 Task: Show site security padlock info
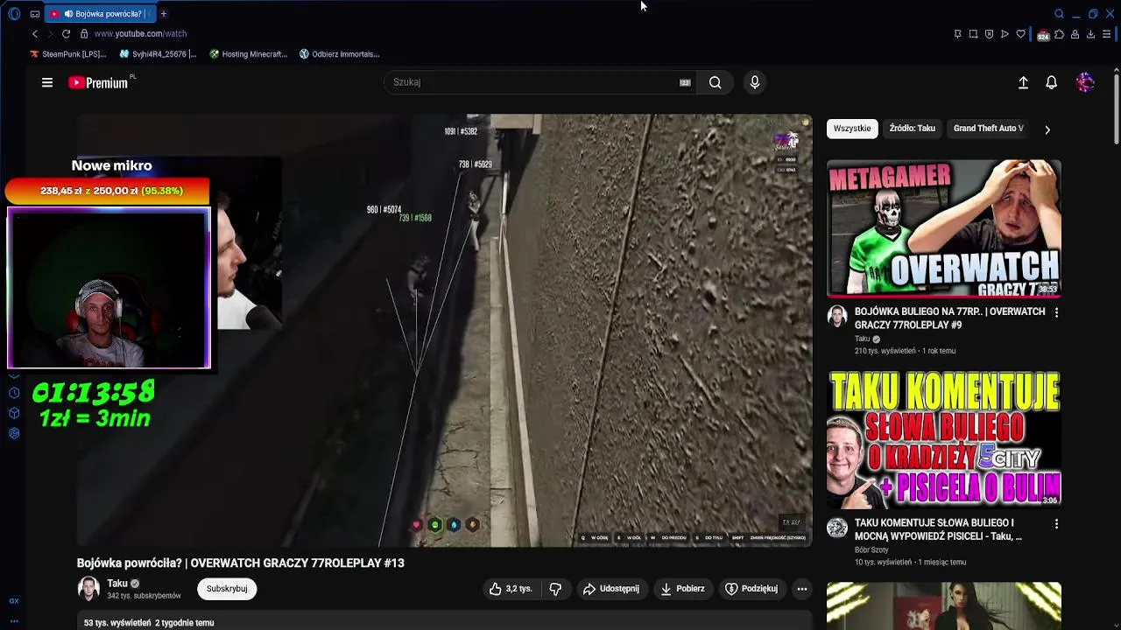click(x=84, y=33)
